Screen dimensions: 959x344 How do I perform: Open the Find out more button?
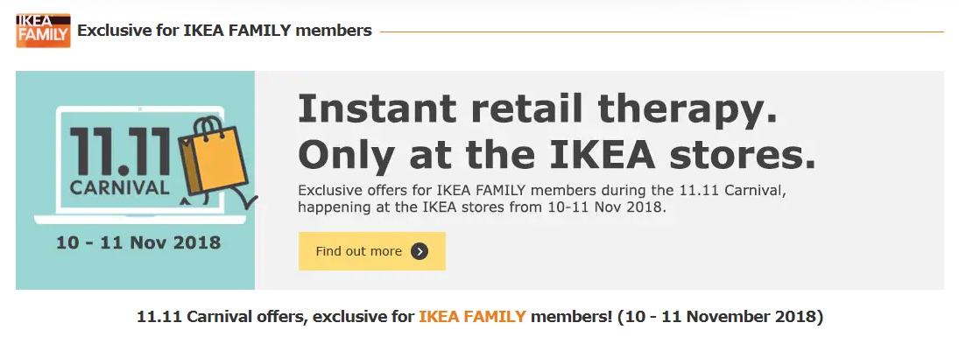coord(372,251)
